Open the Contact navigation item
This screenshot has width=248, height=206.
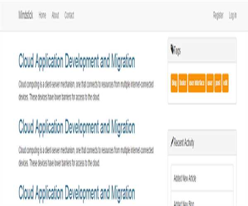coord(69,16)
